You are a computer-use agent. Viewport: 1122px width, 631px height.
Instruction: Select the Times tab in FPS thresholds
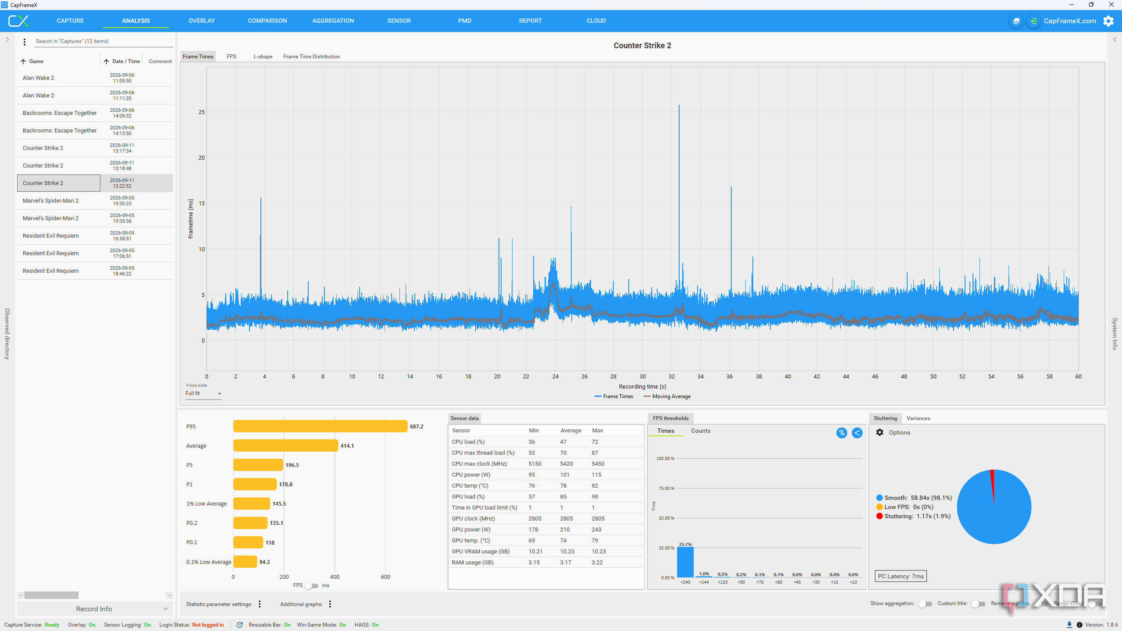pyautogui.click(x=666, y=431)
